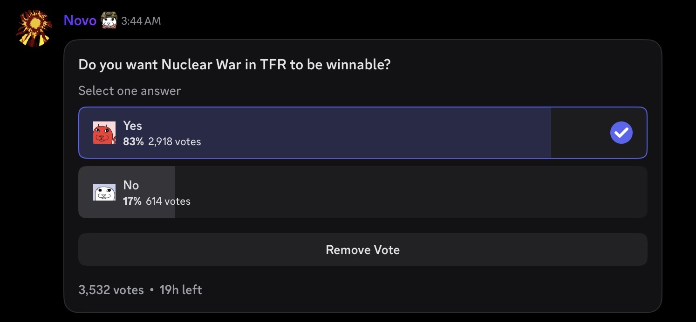Open the Novo username profile
The image size is (696, 322).
tap(80, 20)
